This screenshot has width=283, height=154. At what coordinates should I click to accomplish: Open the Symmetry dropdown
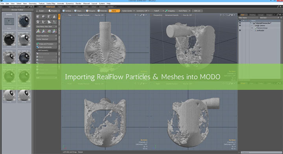pyautogui.click(x=143, y=11)
